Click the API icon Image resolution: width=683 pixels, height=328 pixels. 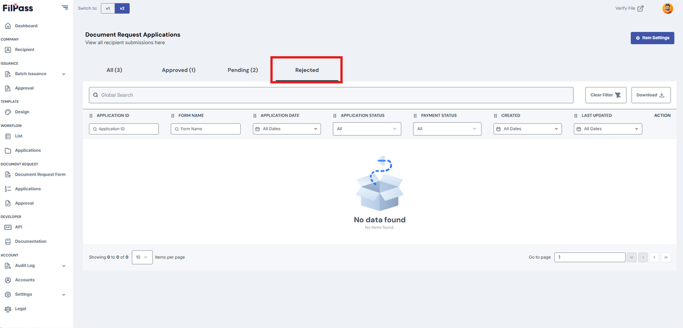(x=8, y=227)
